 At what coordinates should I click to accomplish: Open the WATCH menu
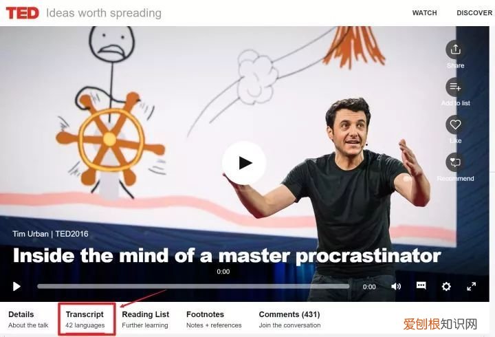coord(424,13)
